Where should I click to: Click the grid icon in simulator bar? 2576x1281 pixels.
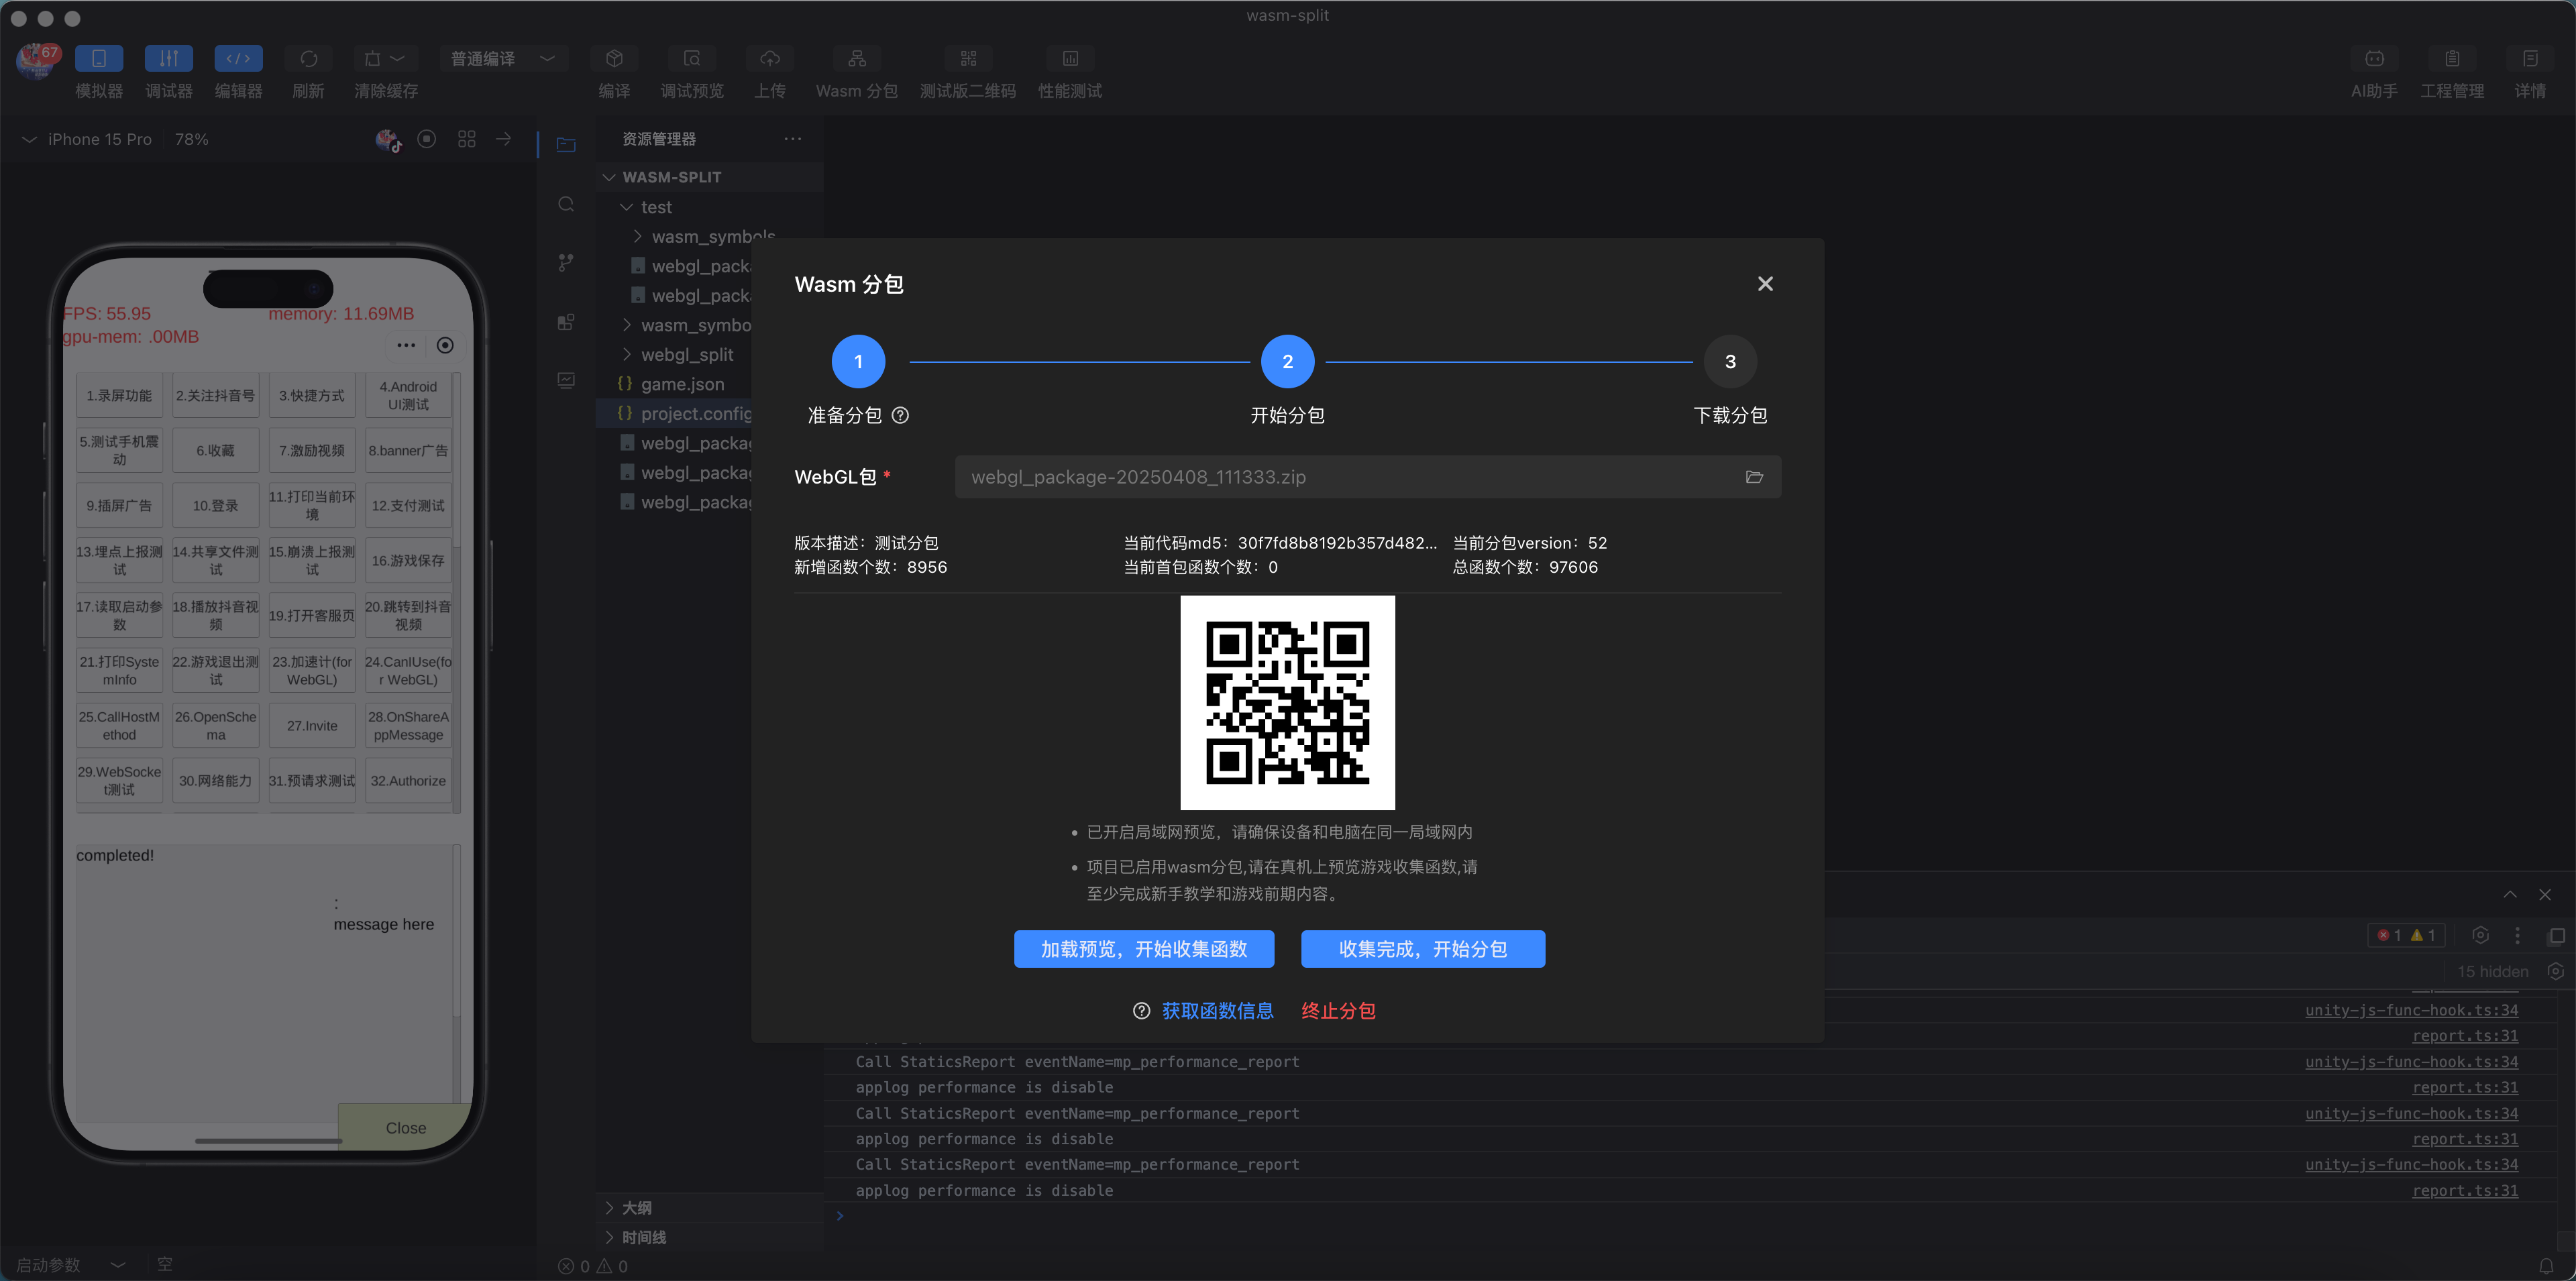(467, 139)
